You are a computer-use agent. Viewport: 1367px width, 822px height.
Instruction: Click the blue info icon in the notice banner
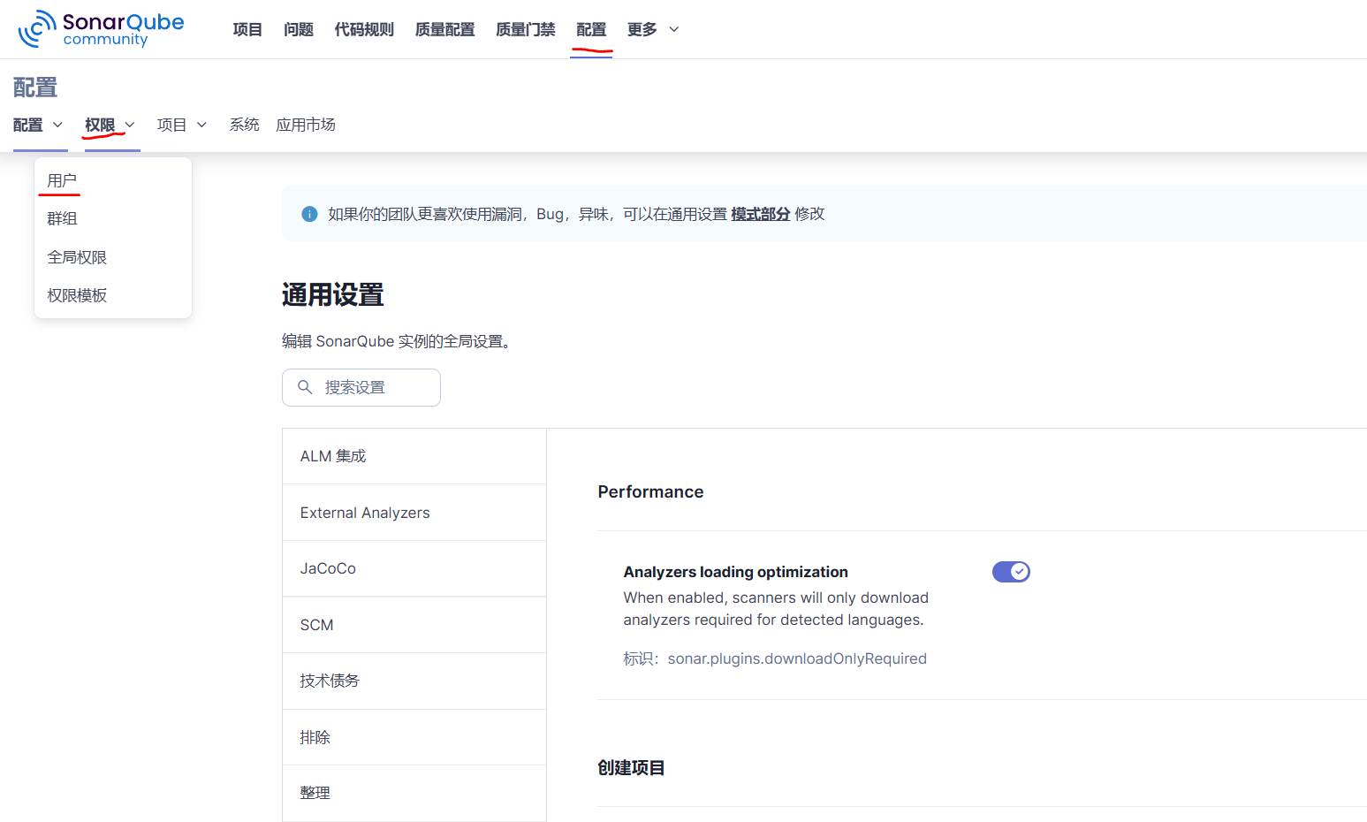[x=309, y=214]
